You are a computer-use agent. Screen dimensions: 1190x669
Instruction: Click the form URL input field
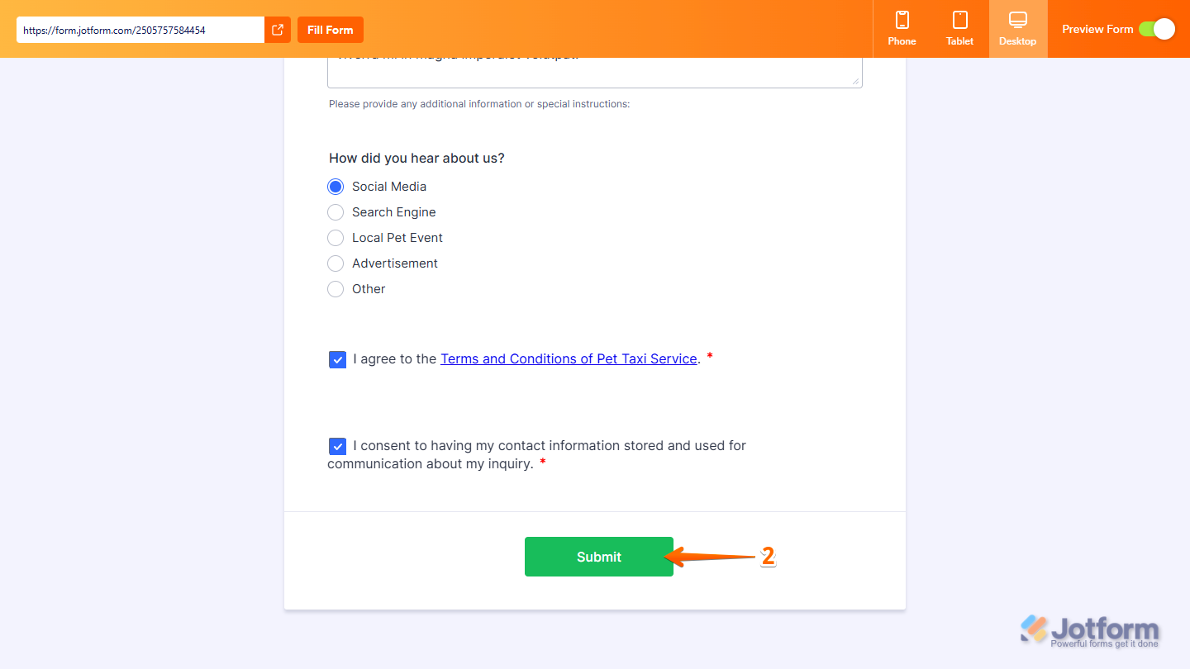coord(140,30)
